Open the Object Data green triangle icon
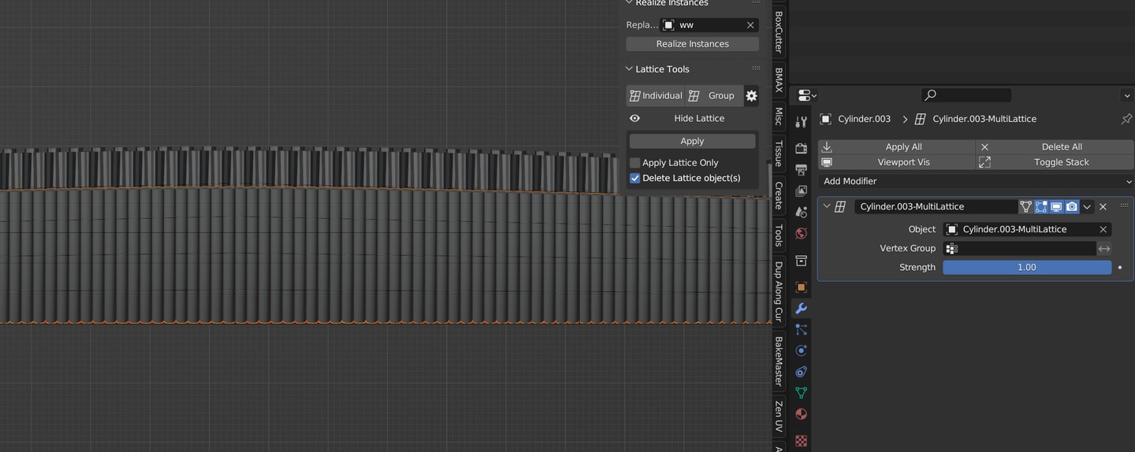The height and width of the screenshot is (452, 1135). (801, 393)
